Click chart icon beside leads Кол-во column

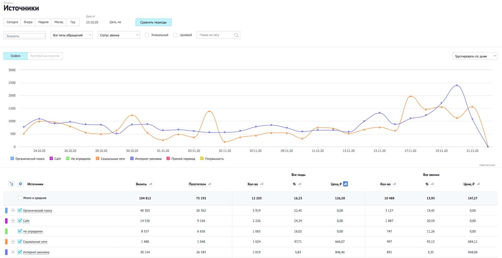(x=262, y=184)
